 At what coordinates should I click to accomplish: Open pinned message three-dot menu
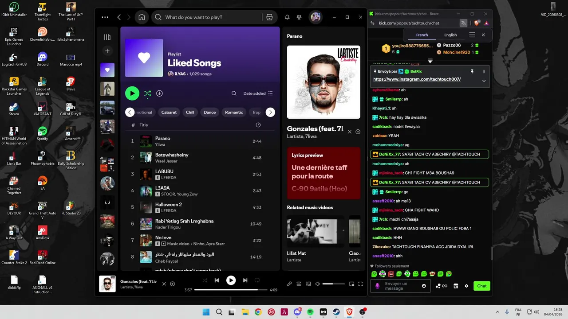pyautogui.click(x=484, y=71)
